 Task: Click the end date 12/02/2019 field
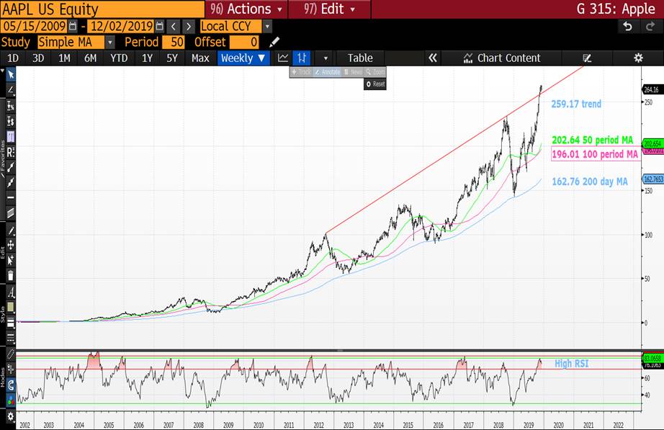tap(122, 27)
